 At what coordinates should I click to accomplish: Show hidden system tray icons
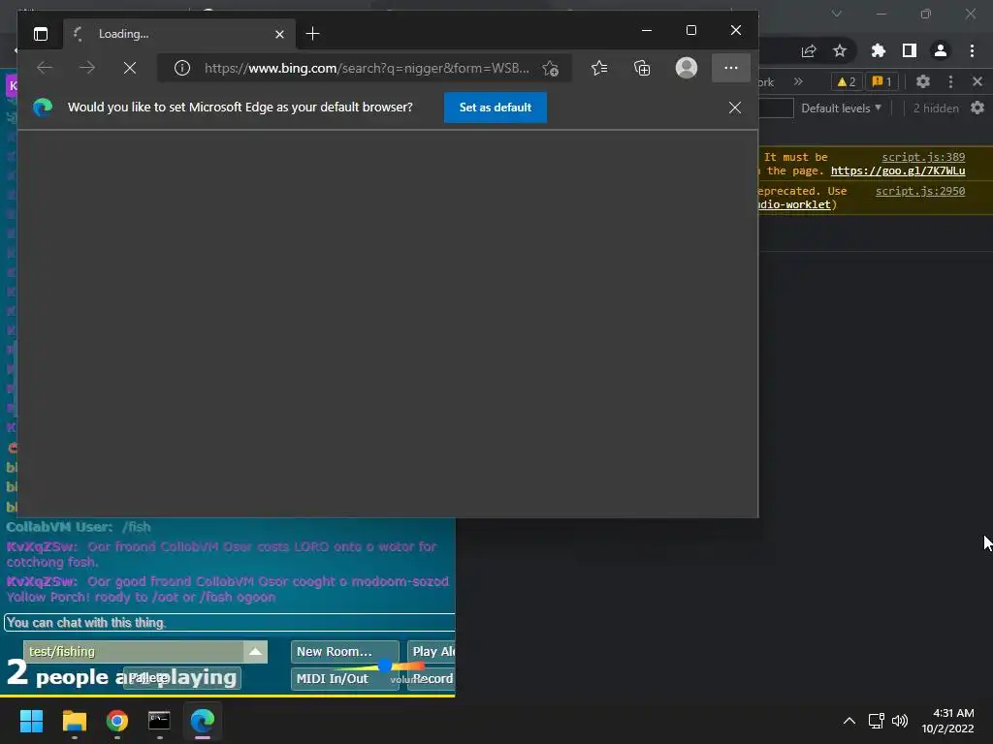tap(849, 721)
